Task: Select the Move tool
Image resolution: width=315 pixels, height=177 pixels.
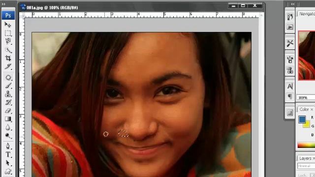Action: click(8, 25)
